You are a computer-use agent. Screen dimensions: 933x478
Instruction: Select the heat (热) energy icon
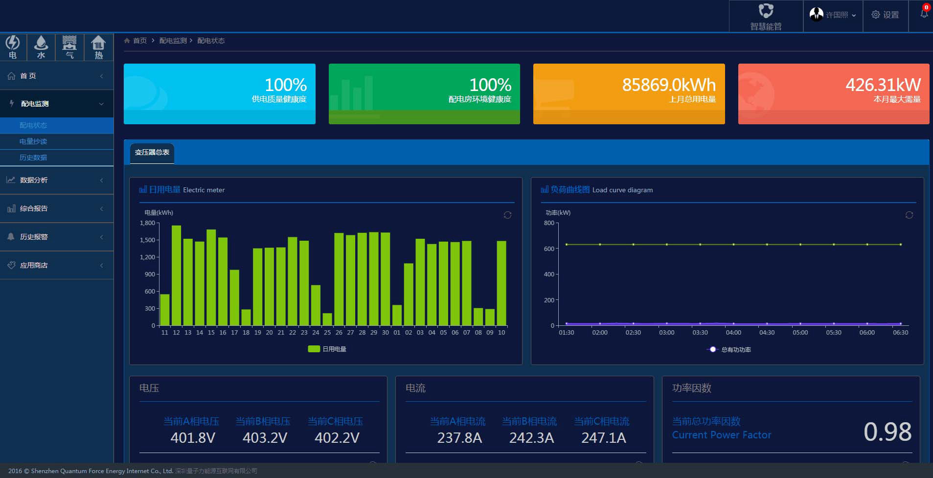point(98,47)
